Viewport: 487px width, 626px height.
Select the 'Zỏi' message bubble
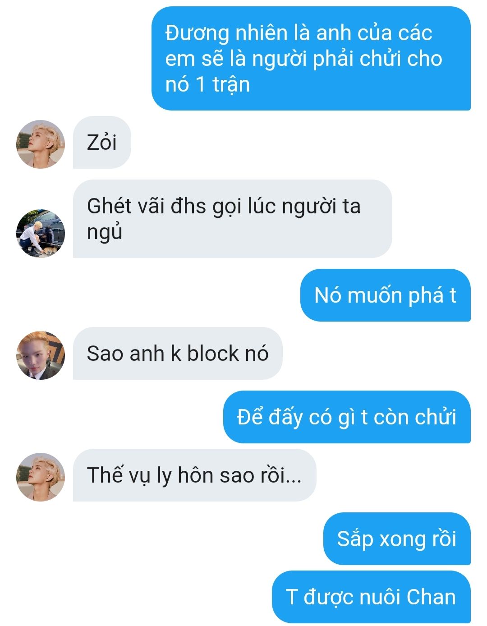coord(102,143)
